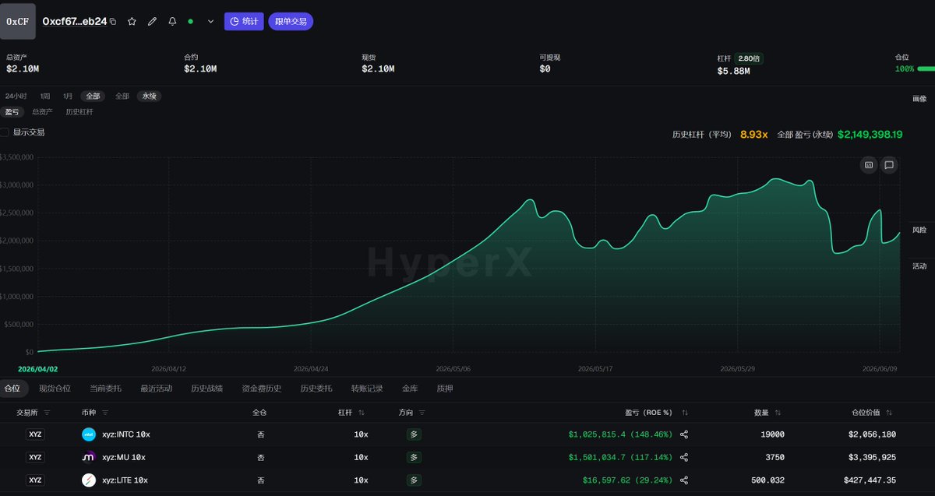Open filter for 币种 column
The image size is (935, 496).
[105, 413]
